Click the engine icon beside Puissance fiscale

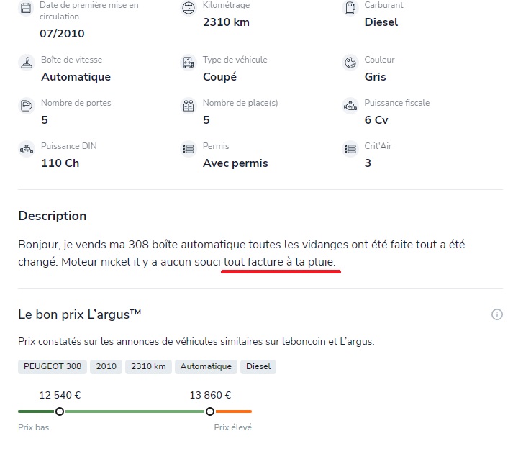coord(350,106)
